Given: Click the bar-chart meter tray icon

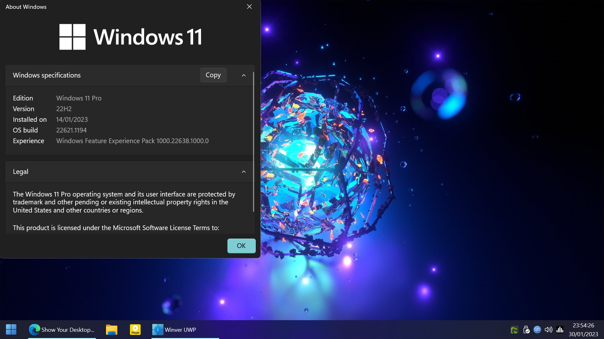Looking at the screenshot, I should tap(560, 330).
